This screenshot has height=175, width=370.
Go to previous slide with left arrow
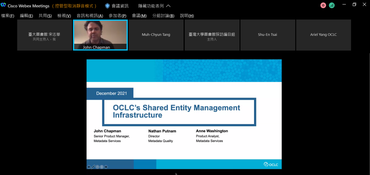click(x=89, y=167)
